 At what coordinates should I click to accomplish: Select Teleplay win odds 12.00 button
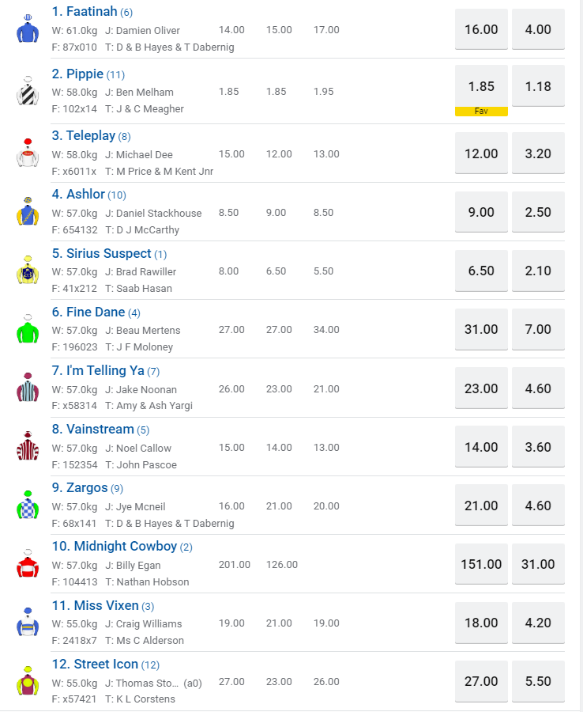[x=481, y=153]
